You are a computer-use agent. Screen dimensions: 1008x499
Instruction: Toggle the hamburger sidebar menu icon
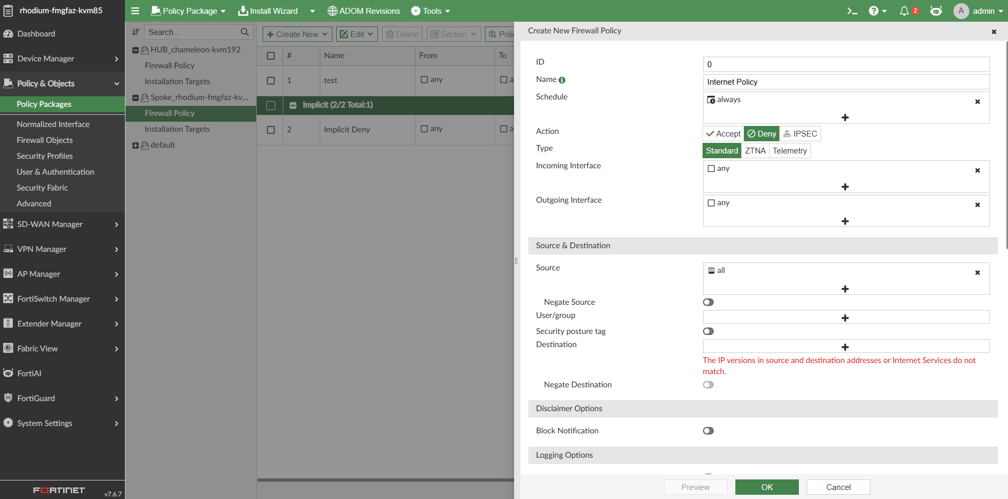[135, 11]
